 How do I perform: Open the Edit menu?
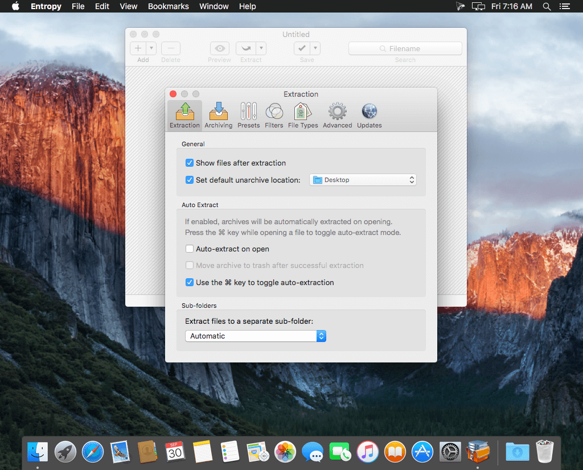(102, 6)
